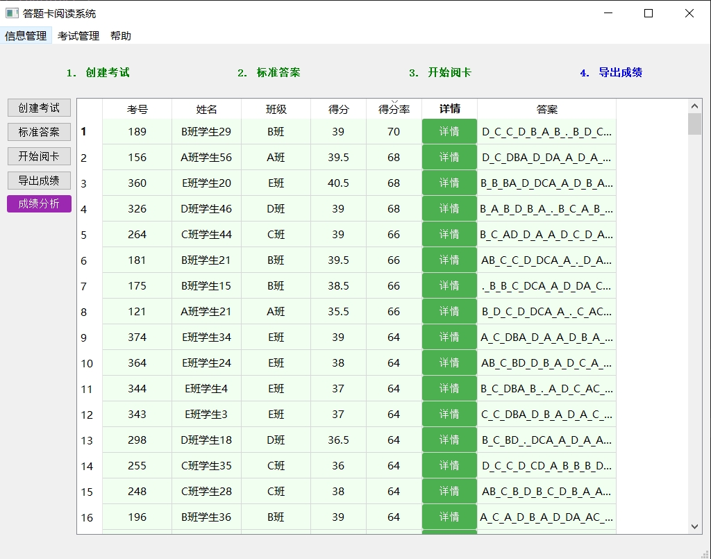Click the 姓名 column header
The image size is (711, 559).
[206, 108]
